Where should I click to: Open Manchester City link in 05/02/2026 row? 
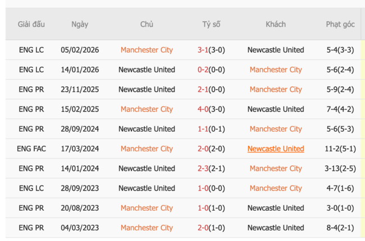coord(147,50)
